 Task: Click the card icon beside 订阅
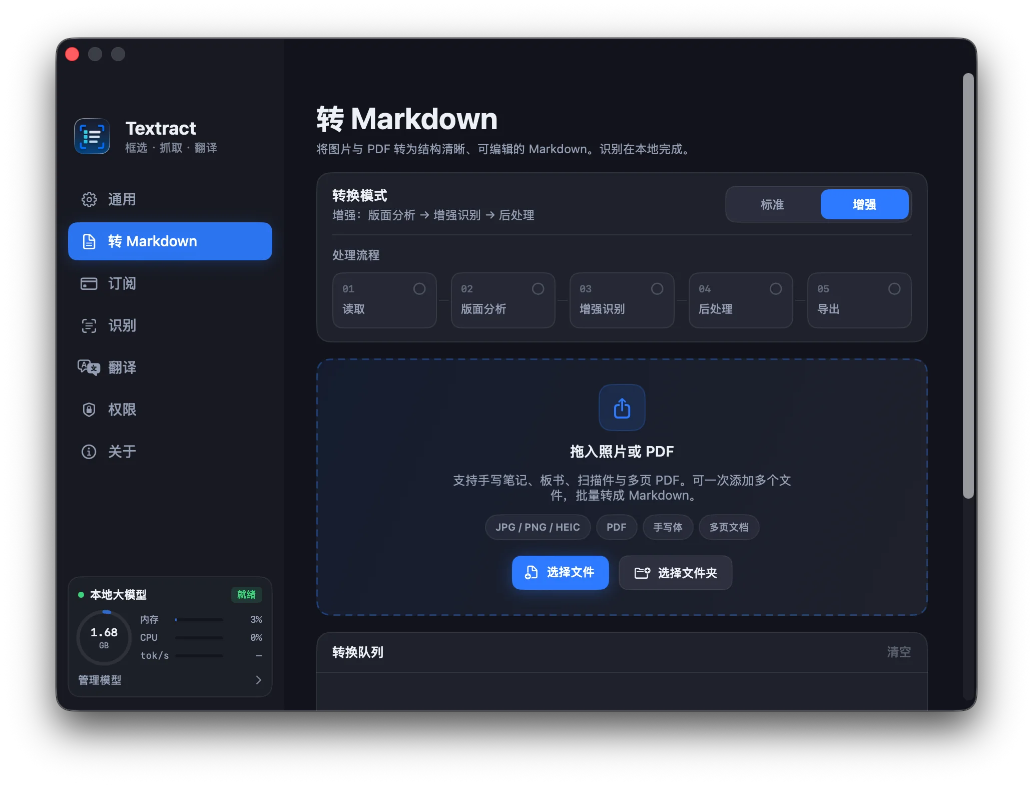(89, 283)
